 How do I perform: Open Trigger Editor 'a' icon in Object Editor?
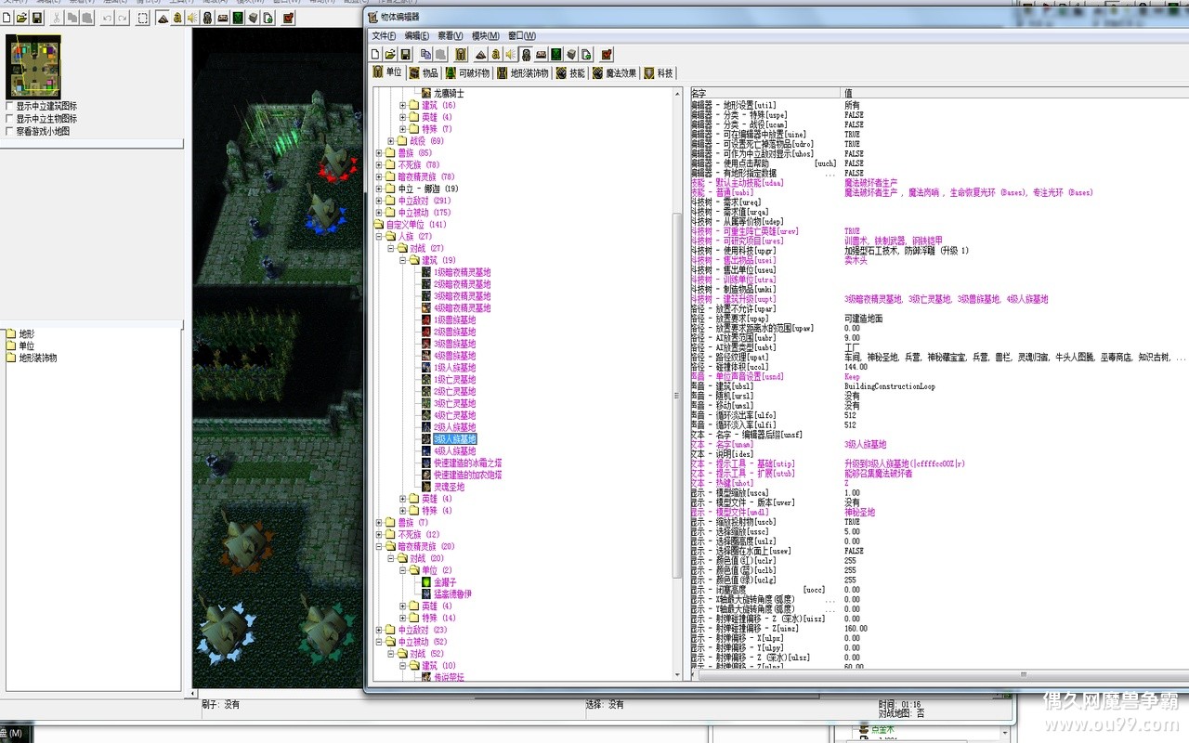click(x=496, y=54)
